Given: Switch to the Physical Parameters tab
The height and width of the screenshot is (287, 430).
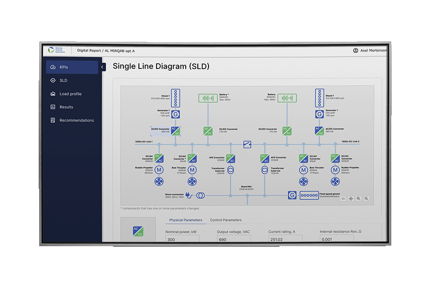Looking at the screenshot, I should [x=186, y=220].
